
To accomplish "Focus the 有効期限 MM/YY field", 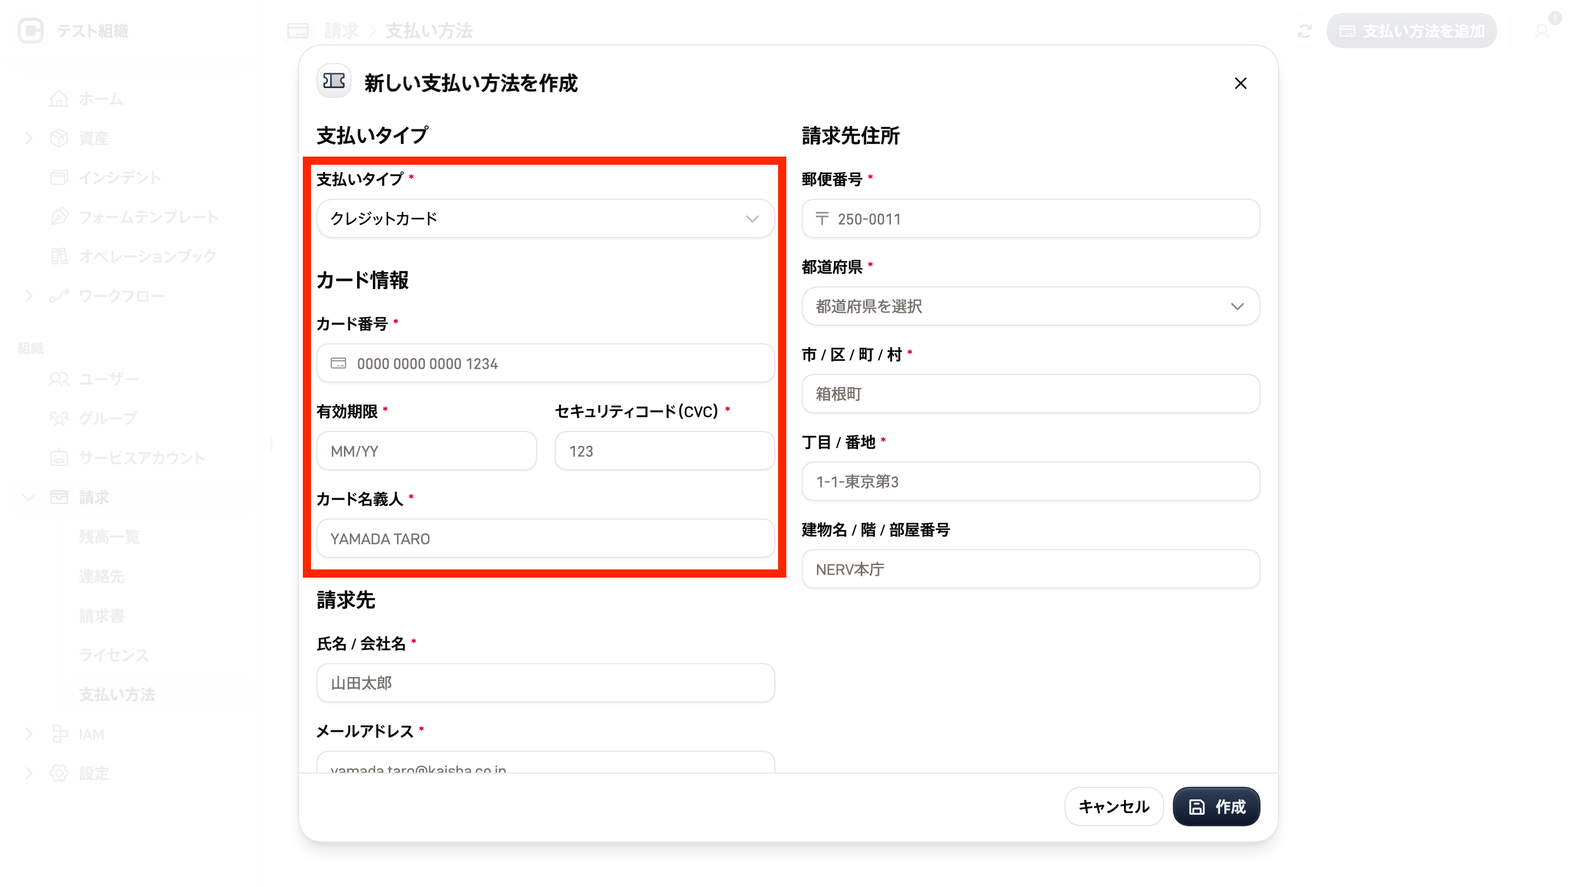I will coord(427,451).
